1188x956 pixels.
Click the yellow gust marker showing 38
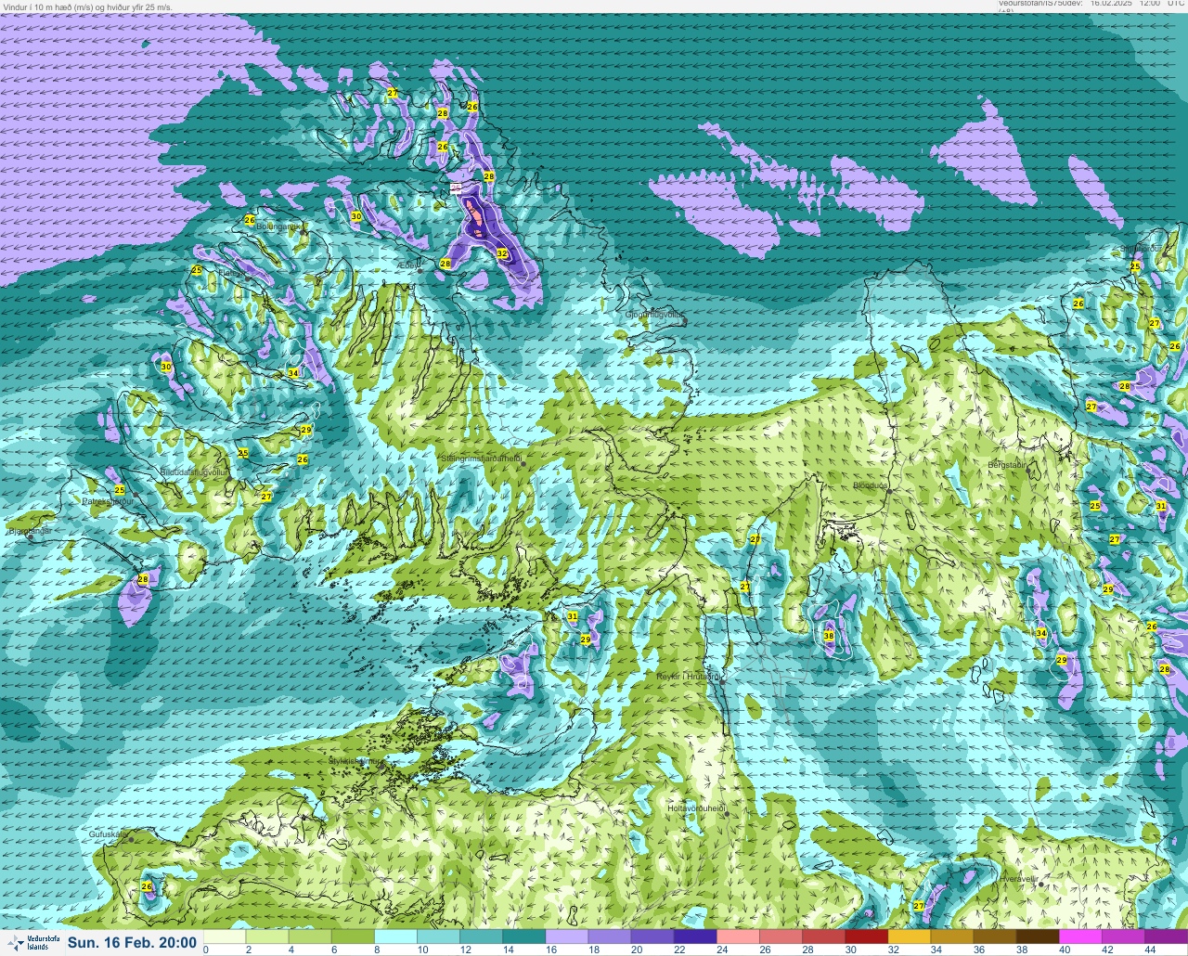829,636
